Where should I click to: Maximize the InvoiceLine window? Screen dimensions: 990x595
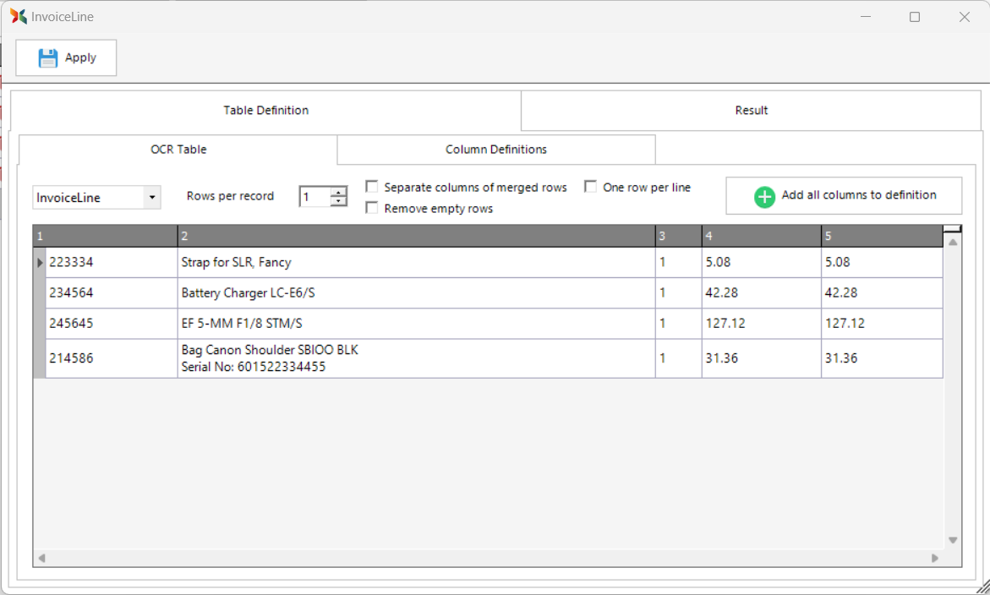pyautogui.click(x=915, y=17)
